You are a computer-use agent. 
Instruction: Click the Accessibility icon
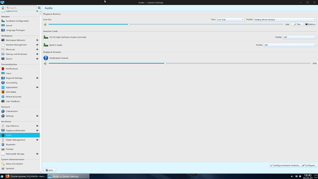tap(3, 83)
